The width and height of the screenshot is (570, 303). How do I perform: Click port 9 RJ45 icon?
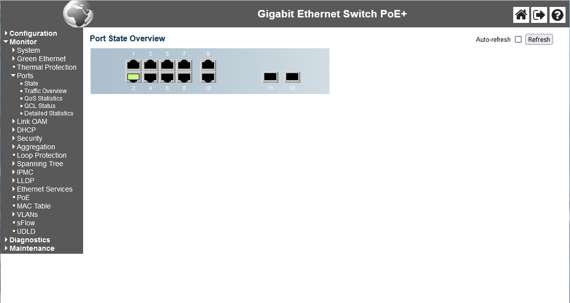click(x=208, y=65)
